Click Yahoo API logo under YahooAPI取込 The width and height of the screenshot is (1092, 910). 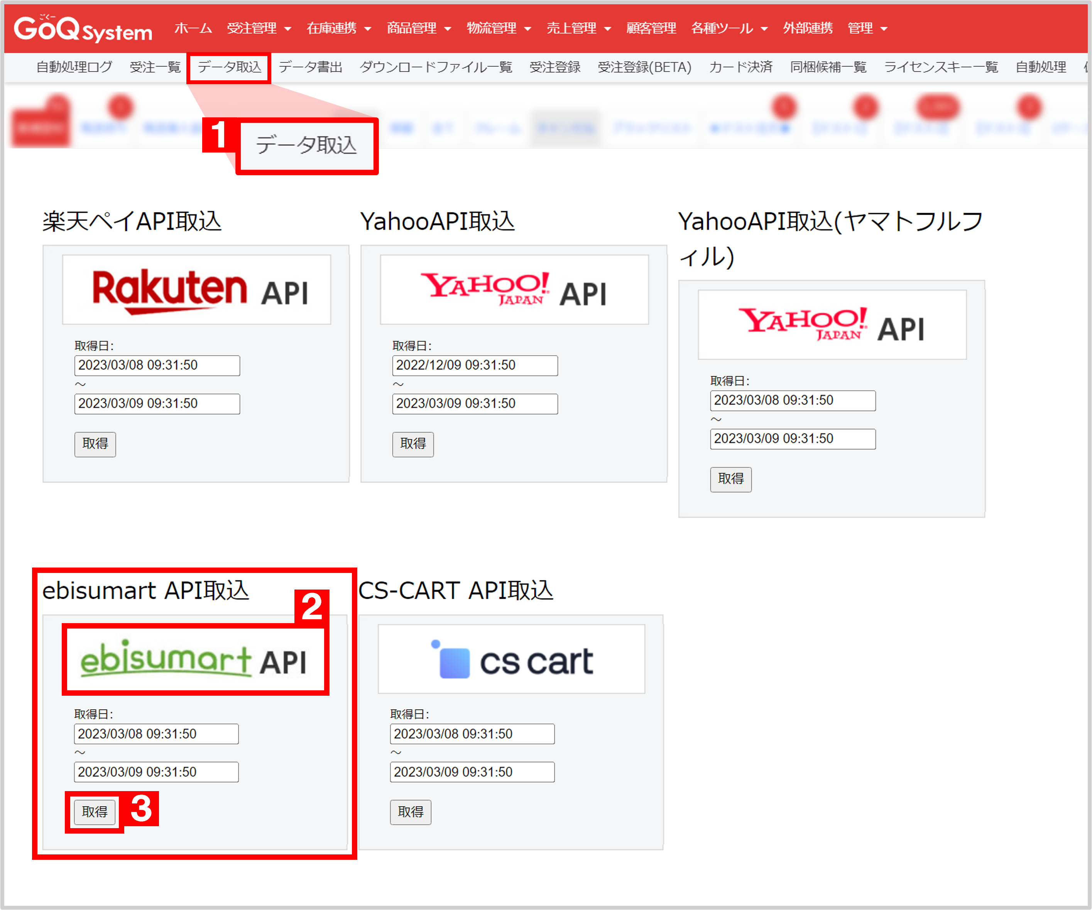pyautogui.click(x=514, y=290)
